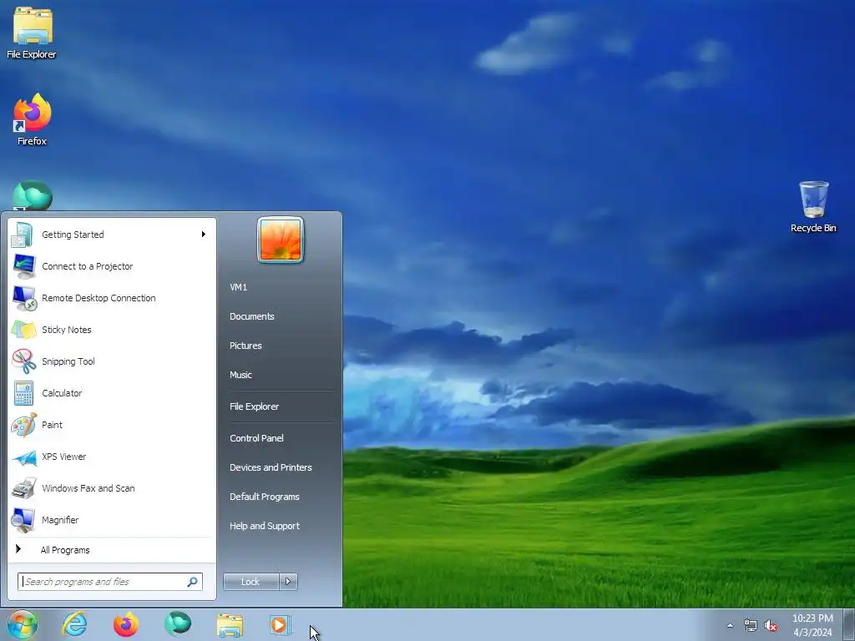
Task: Show hidden tray icons arrow
Action: [x=730, y=626]
